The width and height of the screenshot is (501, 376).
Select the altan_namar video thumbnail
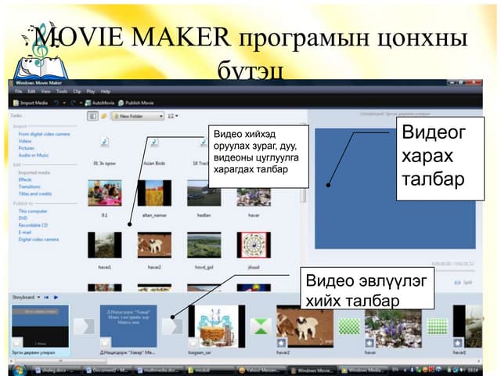point(153,193)
